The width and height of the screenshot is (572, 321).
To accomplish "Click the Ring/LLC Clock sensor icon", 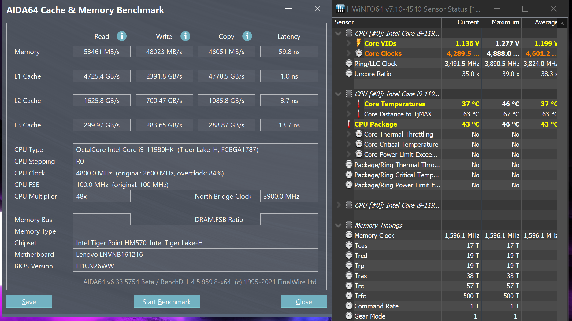I will coord(349,64).
